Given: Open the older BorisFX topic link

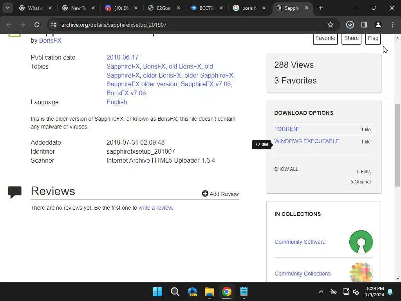Looking at the screenshot, I should [x=162, y=75].
